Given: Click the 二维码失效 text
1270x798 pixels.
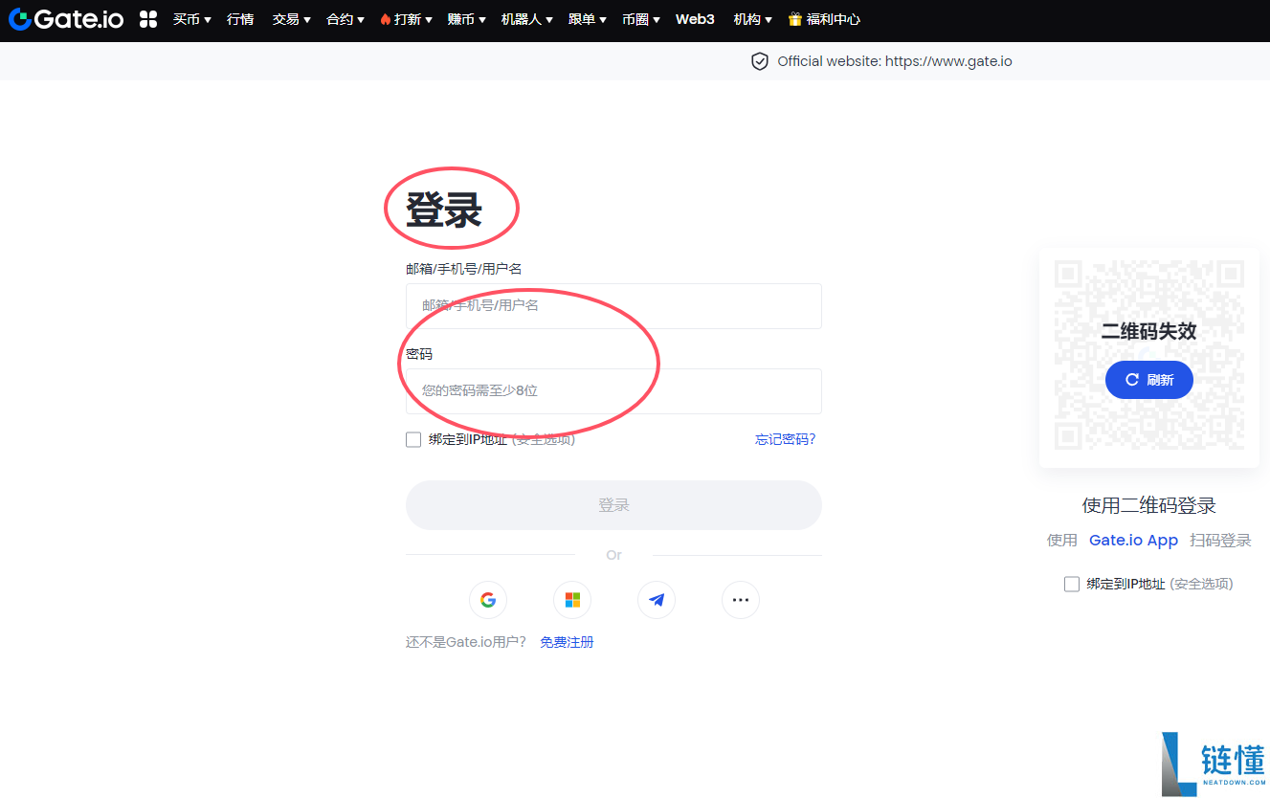Looking at the screenshot, I should (1149, 332).
